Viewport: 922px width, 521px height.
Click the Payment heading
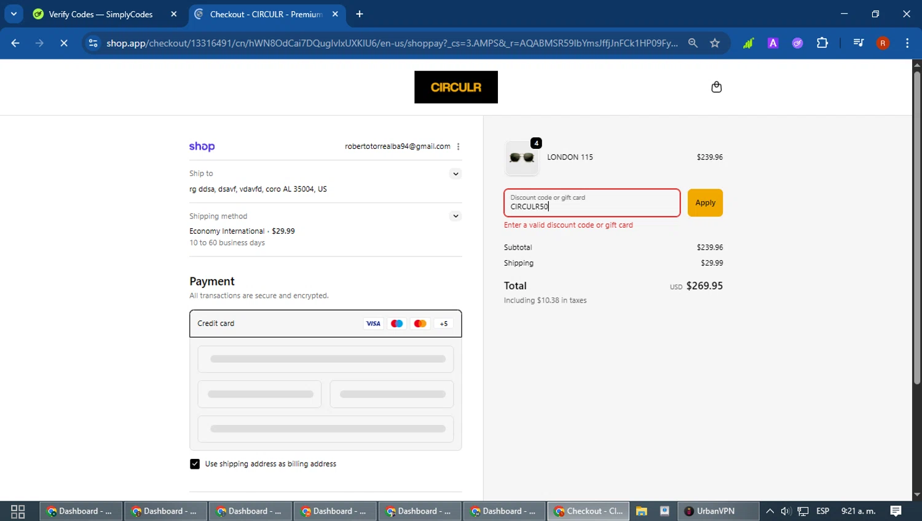pos(212,281)
